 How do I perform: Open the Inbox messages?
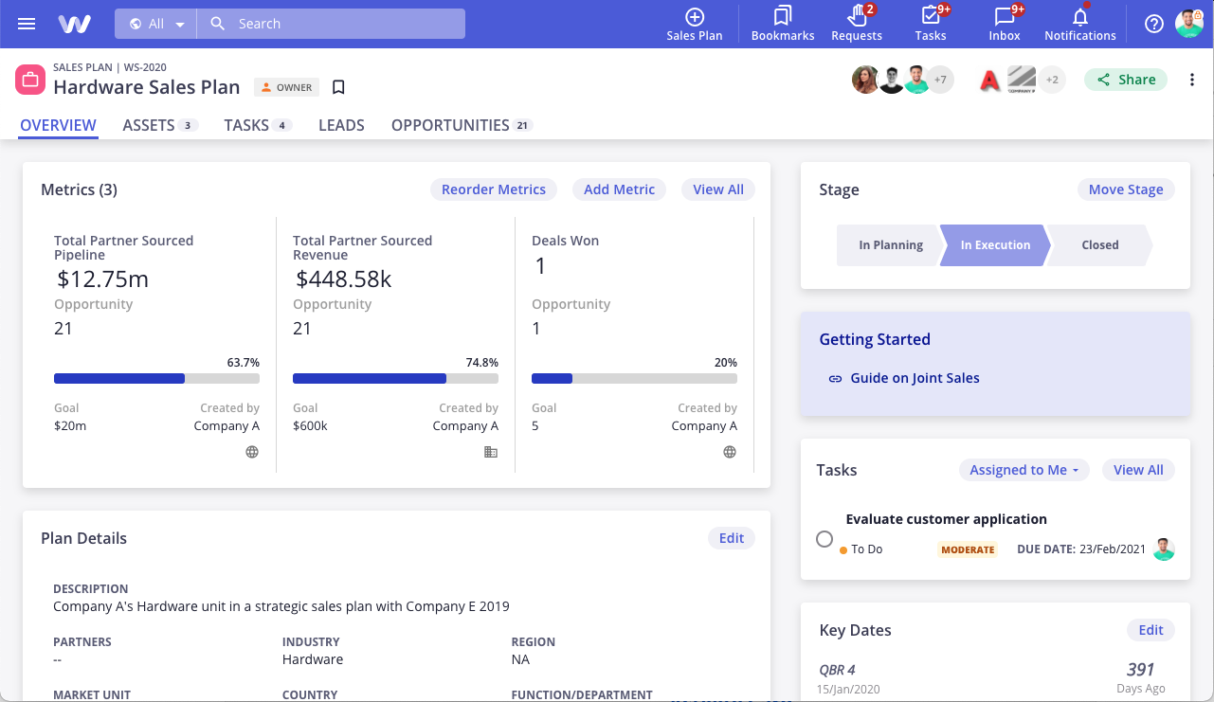tap(1005, 25)
